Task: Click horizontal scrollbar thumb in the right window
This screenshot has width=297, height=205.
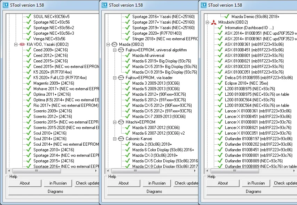Action: point(235,171)
